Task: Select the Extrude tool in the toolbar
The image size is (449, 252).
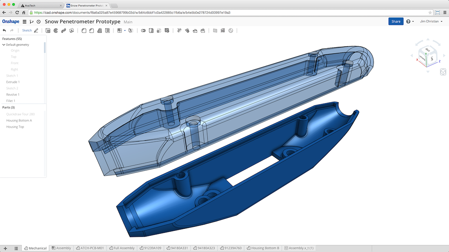Action: (48, 31)
